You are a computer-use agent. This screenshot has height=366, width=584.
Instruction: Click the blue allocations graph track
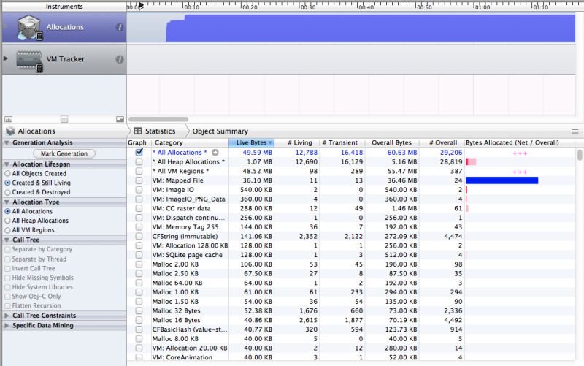(370, 28)
